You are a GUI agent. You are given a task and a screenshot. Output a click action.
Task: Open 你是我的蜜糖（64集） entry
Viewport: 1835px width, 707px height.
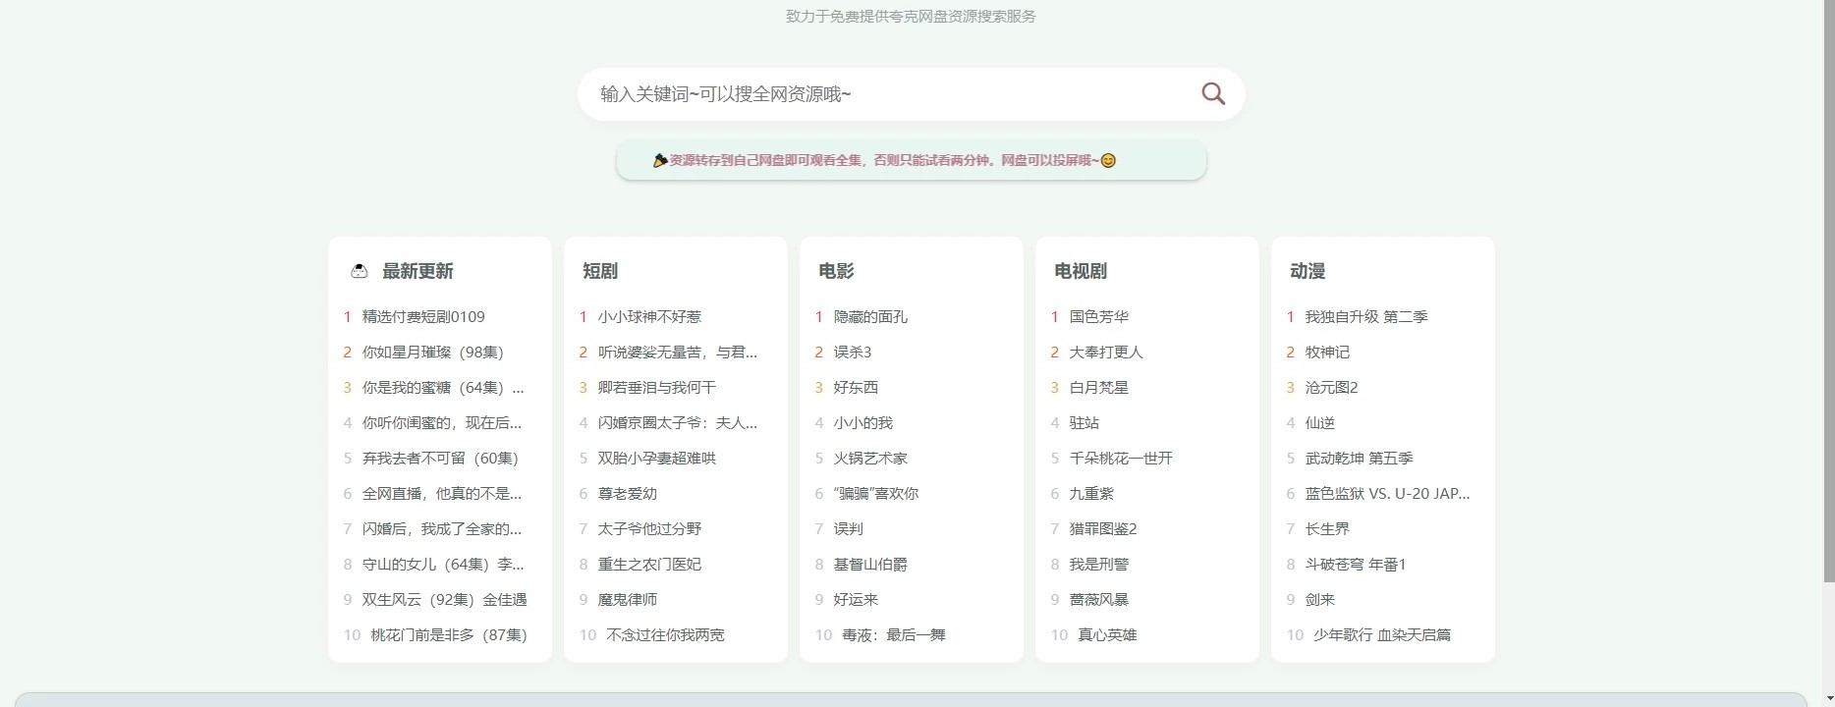443,388
